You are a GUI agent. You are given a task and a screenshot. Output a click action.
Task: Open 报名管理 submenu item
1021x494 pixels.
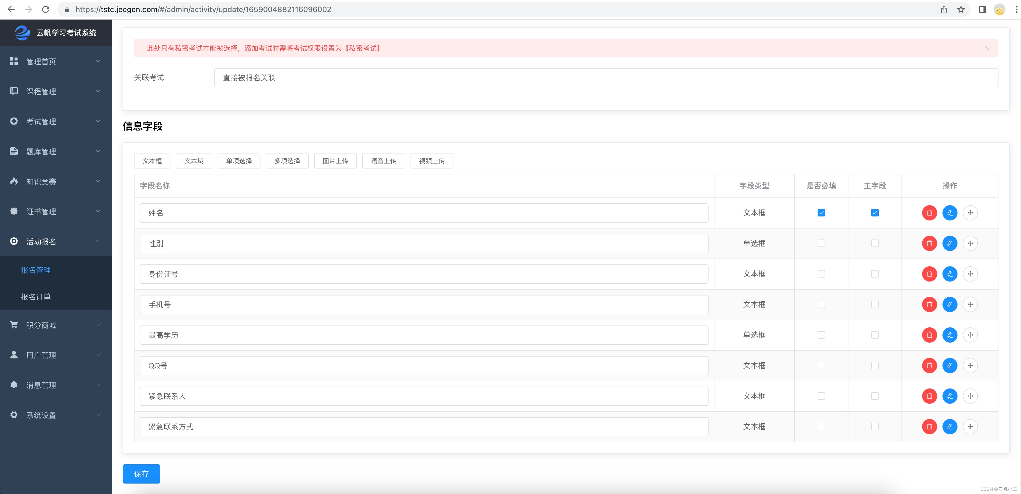[x=56, y=270]
